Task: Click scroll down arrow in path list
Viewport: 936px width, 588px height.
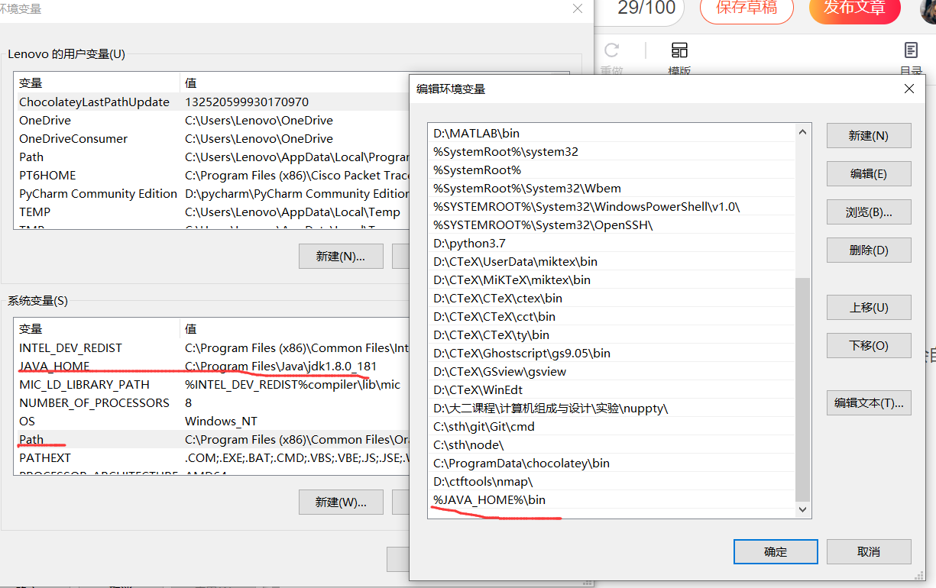Action: click(802, 509)
